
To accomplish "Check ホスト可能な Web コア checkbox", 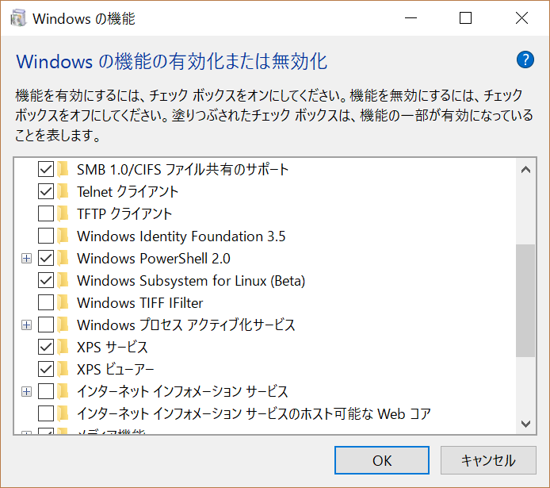I will (46, 413).
